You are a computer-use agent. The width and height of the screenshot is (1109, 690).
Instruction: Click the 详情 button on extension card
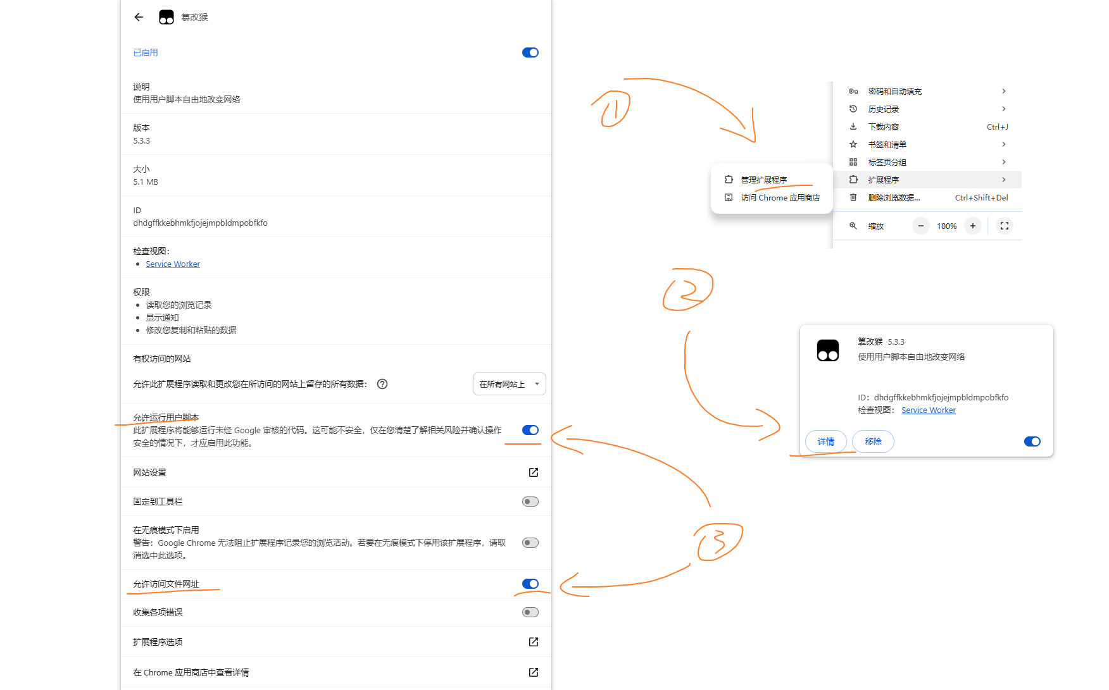pyautogui.click(x=825, y=441)
